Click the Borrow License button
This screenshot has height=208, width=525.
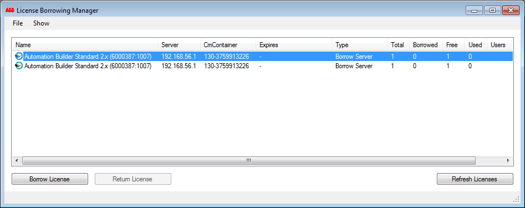pos(49,179)
